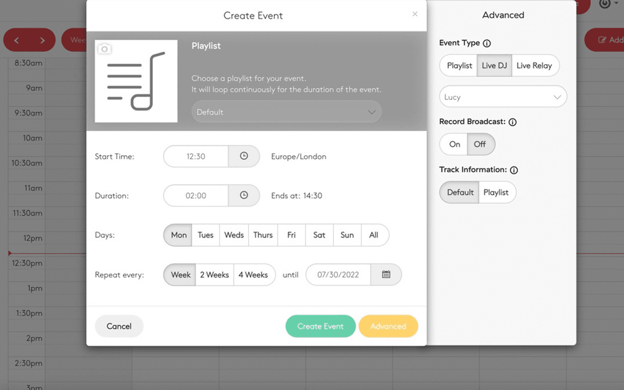Select Saturday in the Days row
This screenshot has height=390, width=624.
[319, 235]
